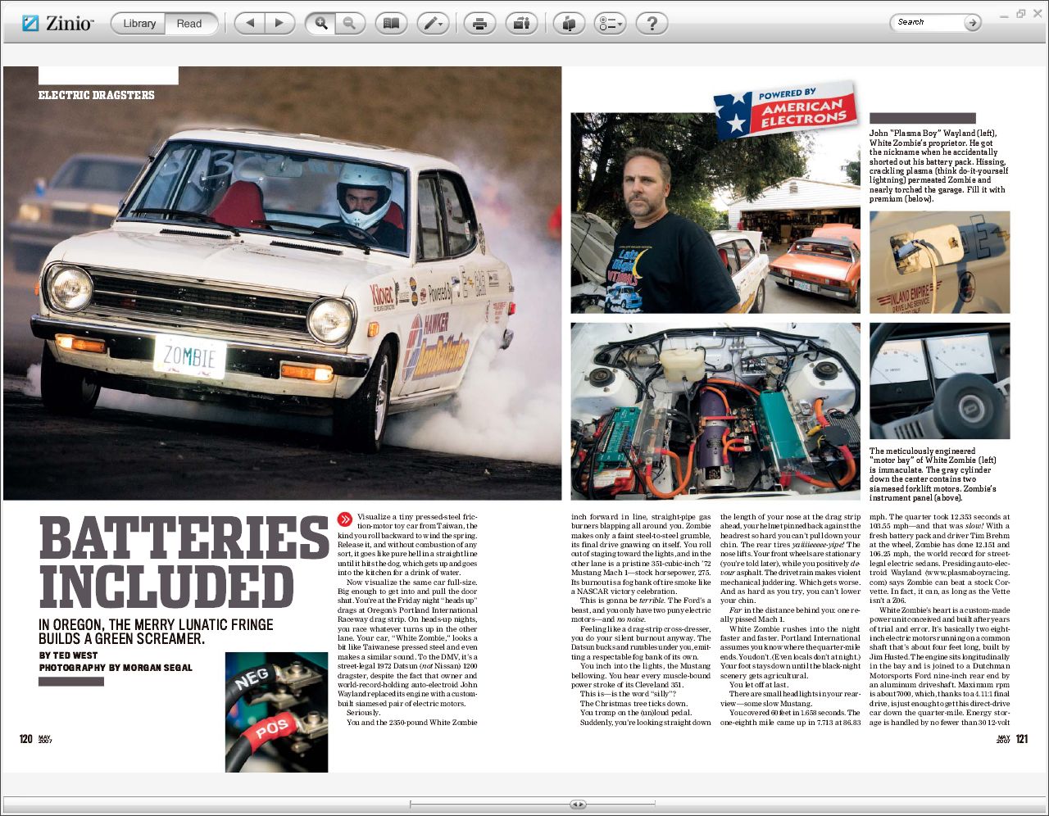Viewport: 1049px width, 816px height.
Task: Switch to Library view
Action: [139, 24]
